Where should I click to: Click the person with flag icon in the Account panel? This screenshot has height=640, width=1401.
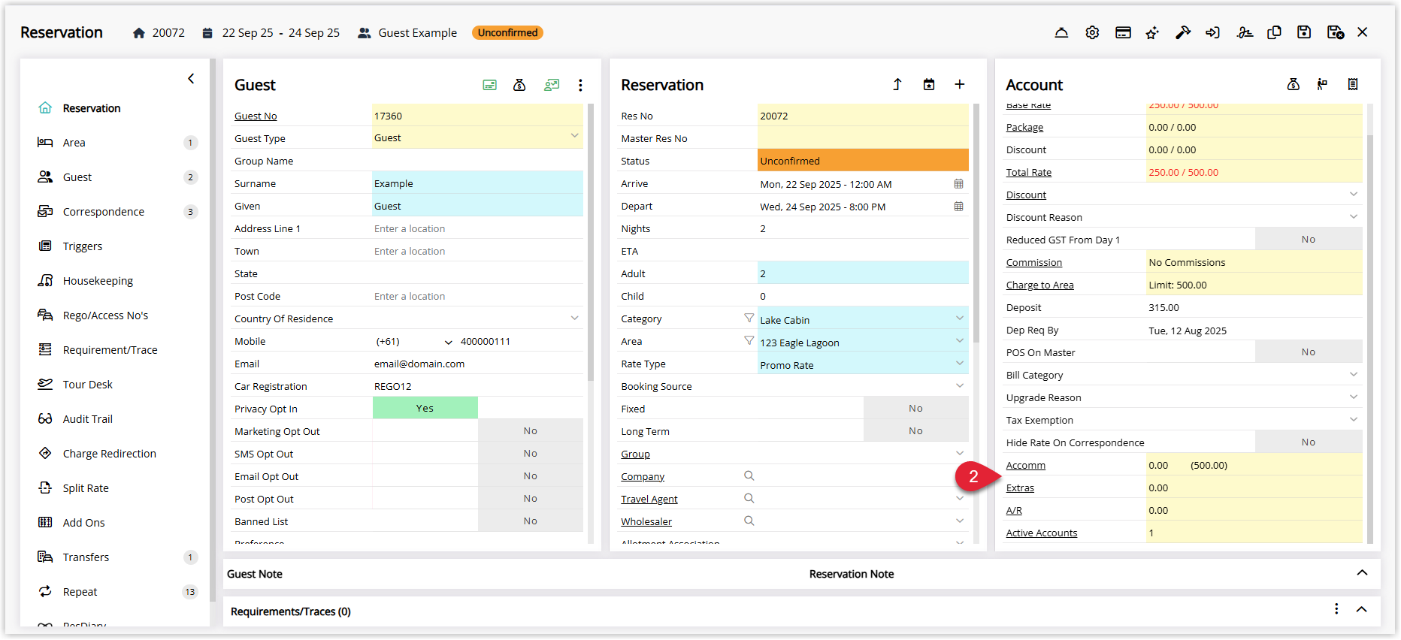click(x=1322, y=85)
